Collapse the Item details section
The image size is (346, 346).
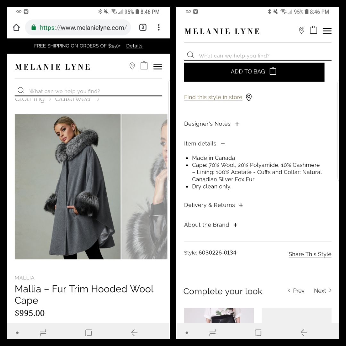click(x=223, y=144)
